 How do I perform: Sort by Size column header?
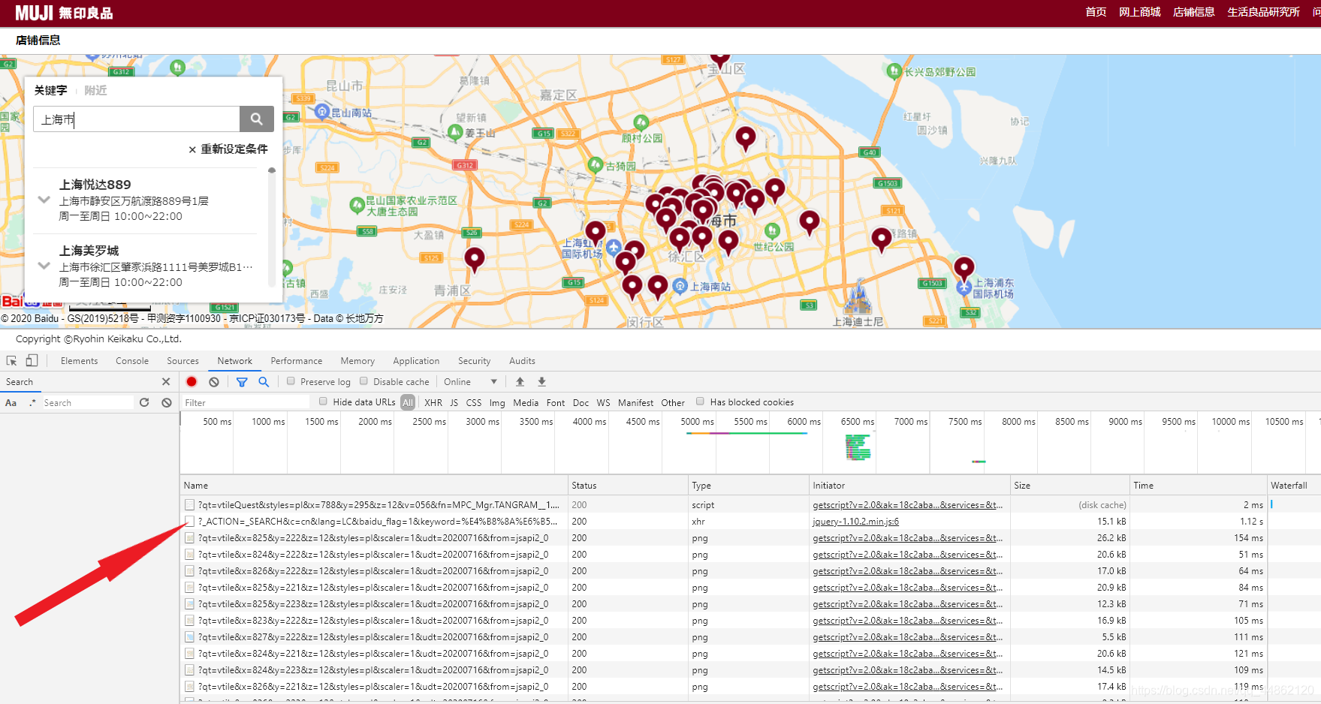(1070, 486)
